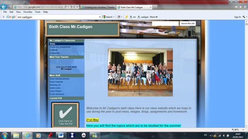Click the Google logo on the toolbar
The image size is (248, 139).
(11, 17)
